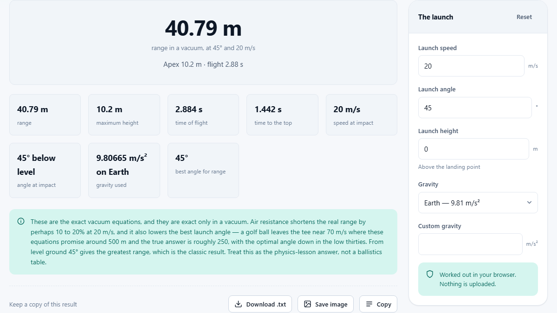
Task: Click 'Keep a copy of this result' text
Action: tap(43, 305)
